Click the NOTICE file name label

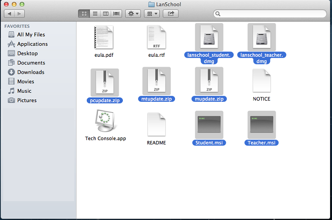(x=261, y=99)
